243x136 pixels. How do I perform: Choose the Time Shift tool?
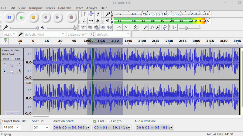pos(91,21)
